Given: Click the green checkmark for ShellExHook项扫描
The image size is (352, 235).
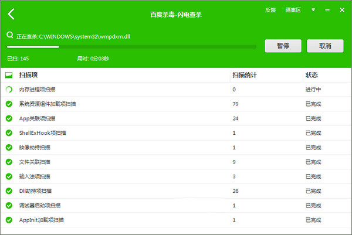Looking at the screenshot, I should coord(9,133).
